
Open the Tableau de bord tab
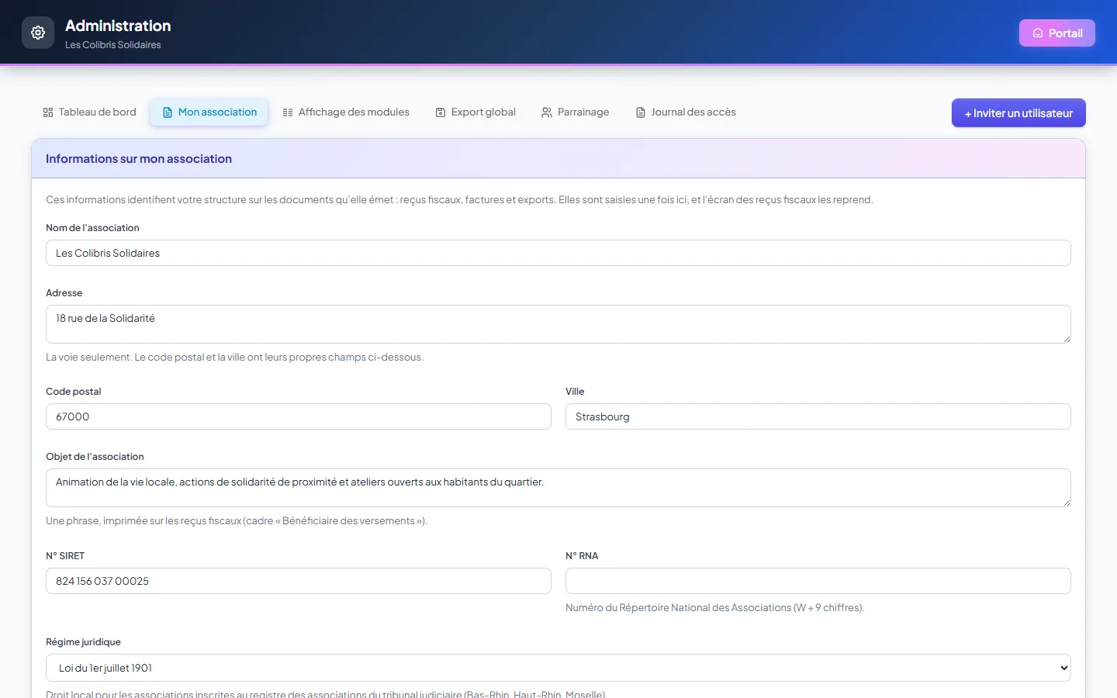coord(89,112)
